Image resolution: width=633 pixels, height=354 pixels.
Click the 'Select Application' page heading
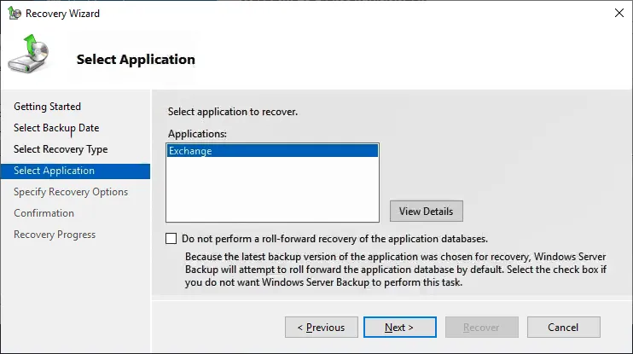click(x=136, y=60)
